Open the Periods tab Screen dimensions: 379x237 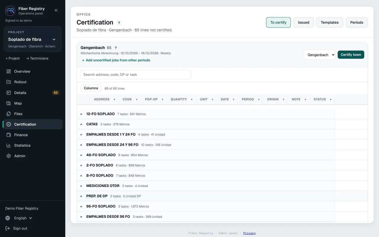(x=356, y=23)
